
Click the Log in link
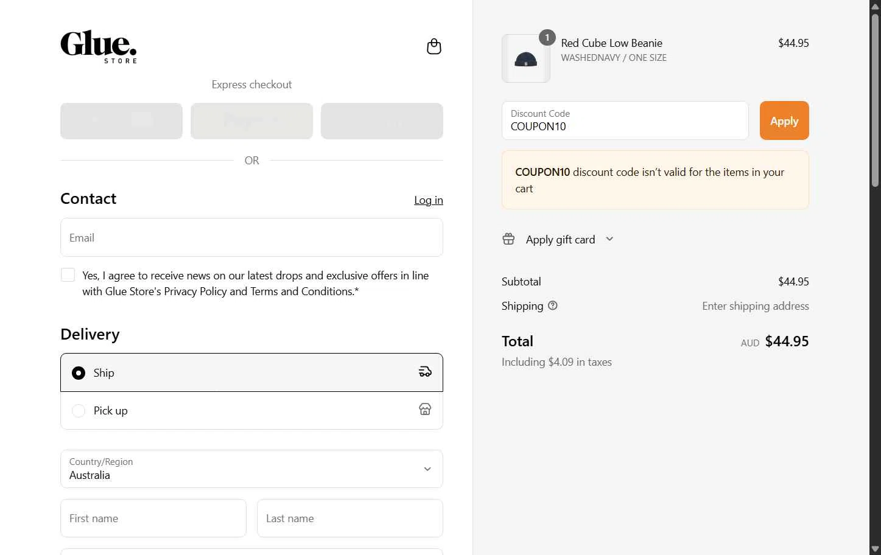(x=429, y=200)
